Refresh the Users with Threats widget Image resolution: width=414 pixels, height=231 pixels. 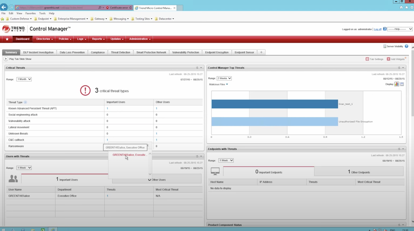[x=197, y=156]
